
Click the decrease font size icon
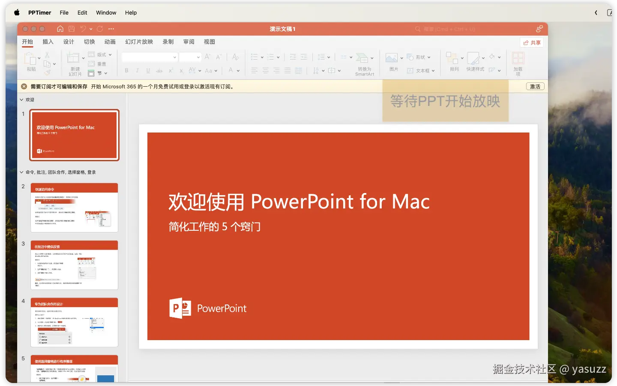point(219,57)
